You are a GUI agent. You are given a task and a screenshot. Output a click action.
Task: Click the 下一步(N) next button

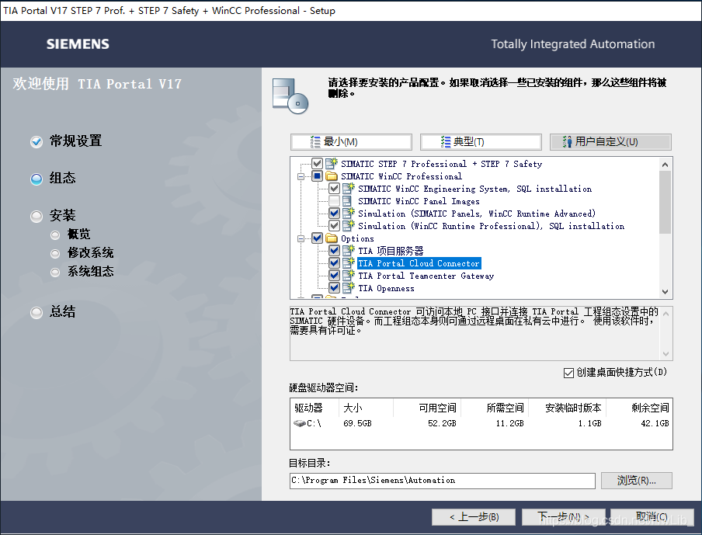point(551,516)
